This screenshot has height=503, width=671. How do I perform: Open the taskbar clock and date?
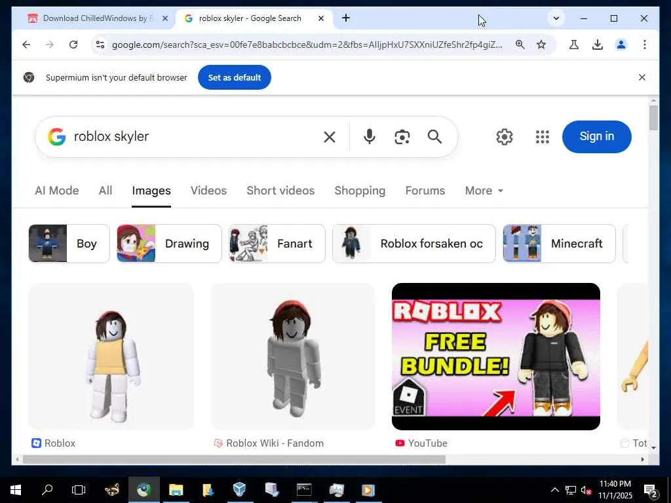point(615,490)
